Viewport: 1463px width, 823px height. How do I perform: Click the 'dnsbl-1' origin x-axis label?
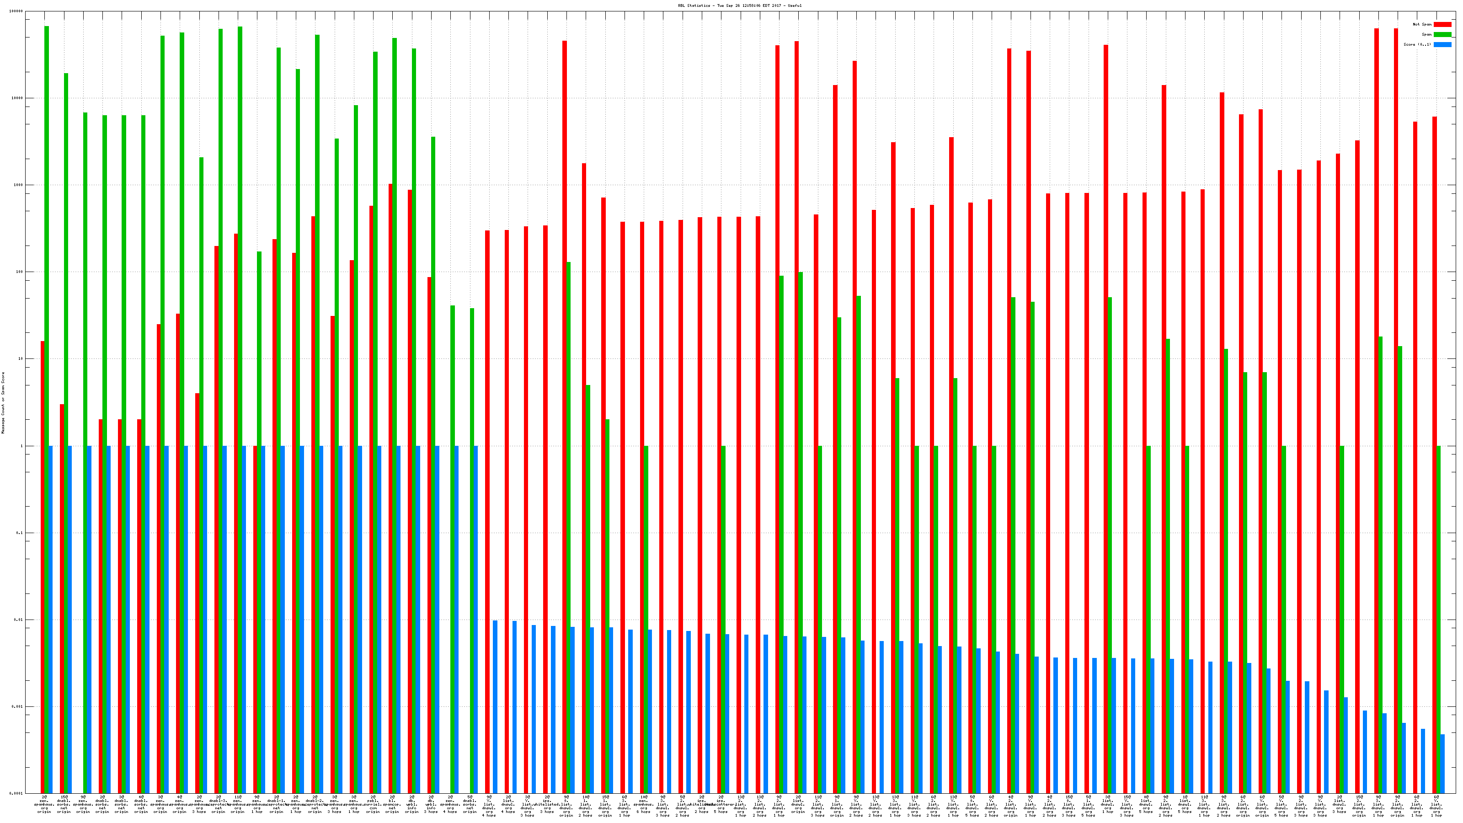point(277,804)
